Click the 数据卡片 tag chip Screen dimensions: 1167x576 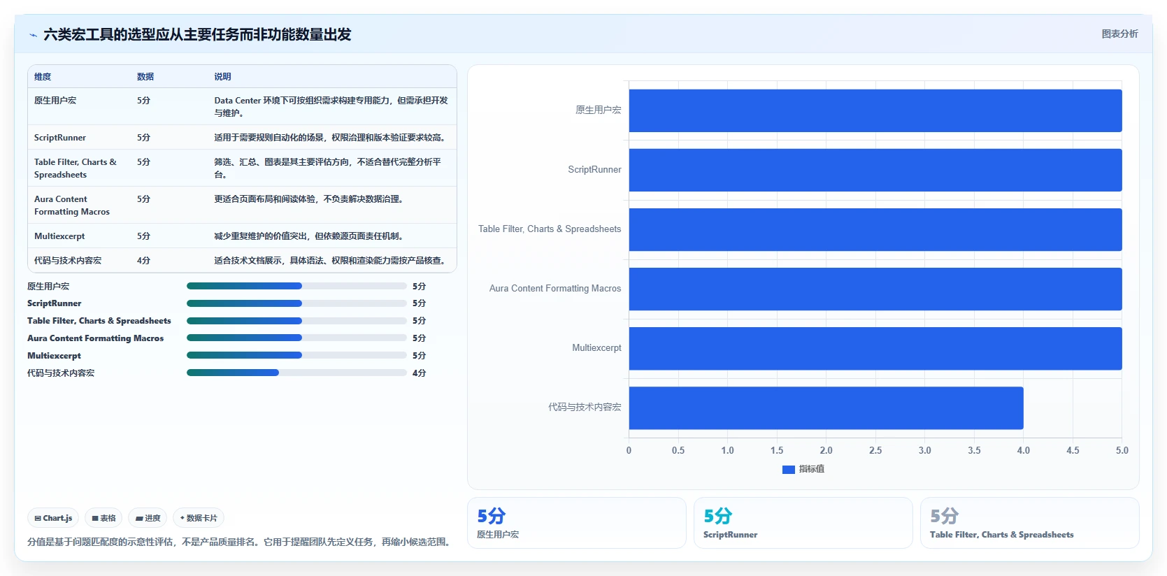(199, 518)
